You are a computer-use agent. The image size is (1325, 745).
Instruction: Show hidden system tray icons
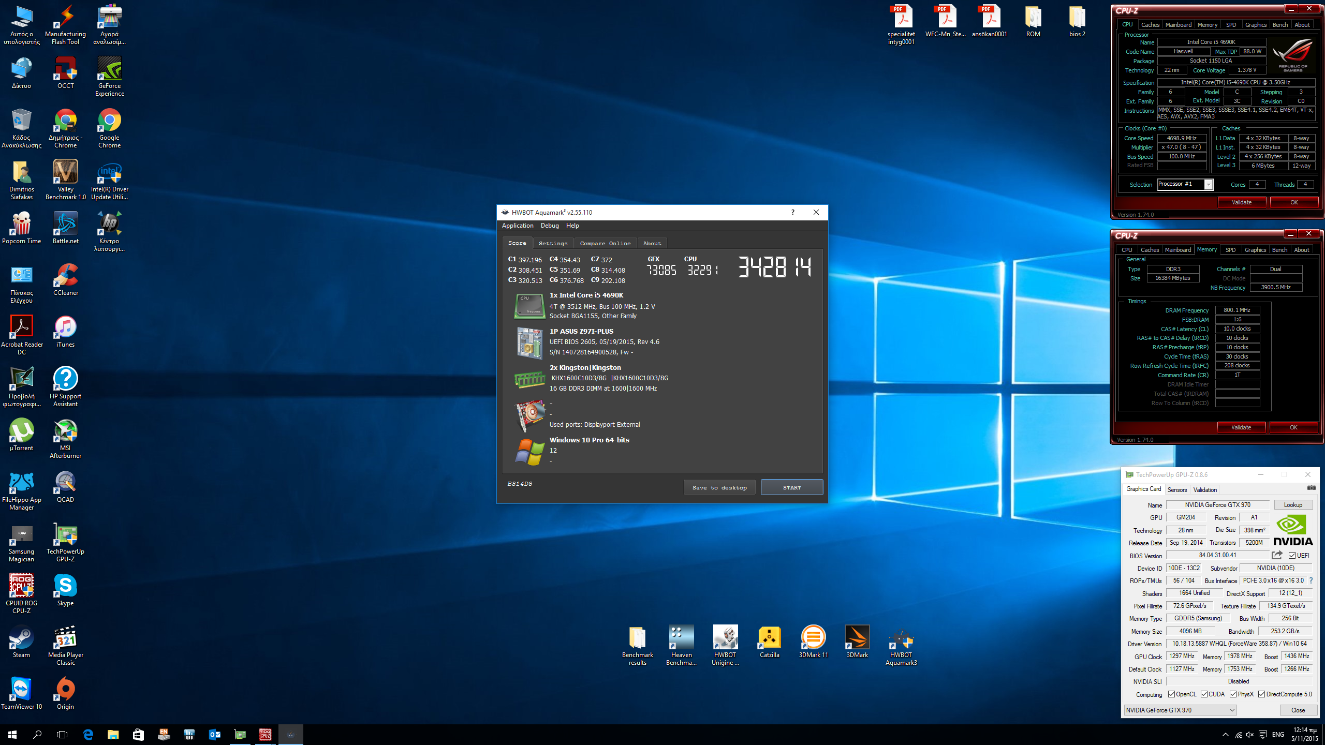[1225, 735]
